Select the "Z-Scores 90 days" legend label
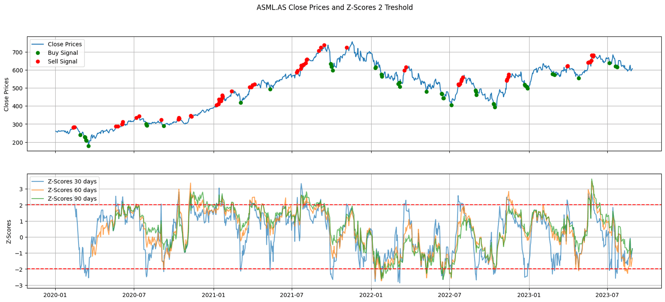The image size is (665, 302). pos(72,199)
